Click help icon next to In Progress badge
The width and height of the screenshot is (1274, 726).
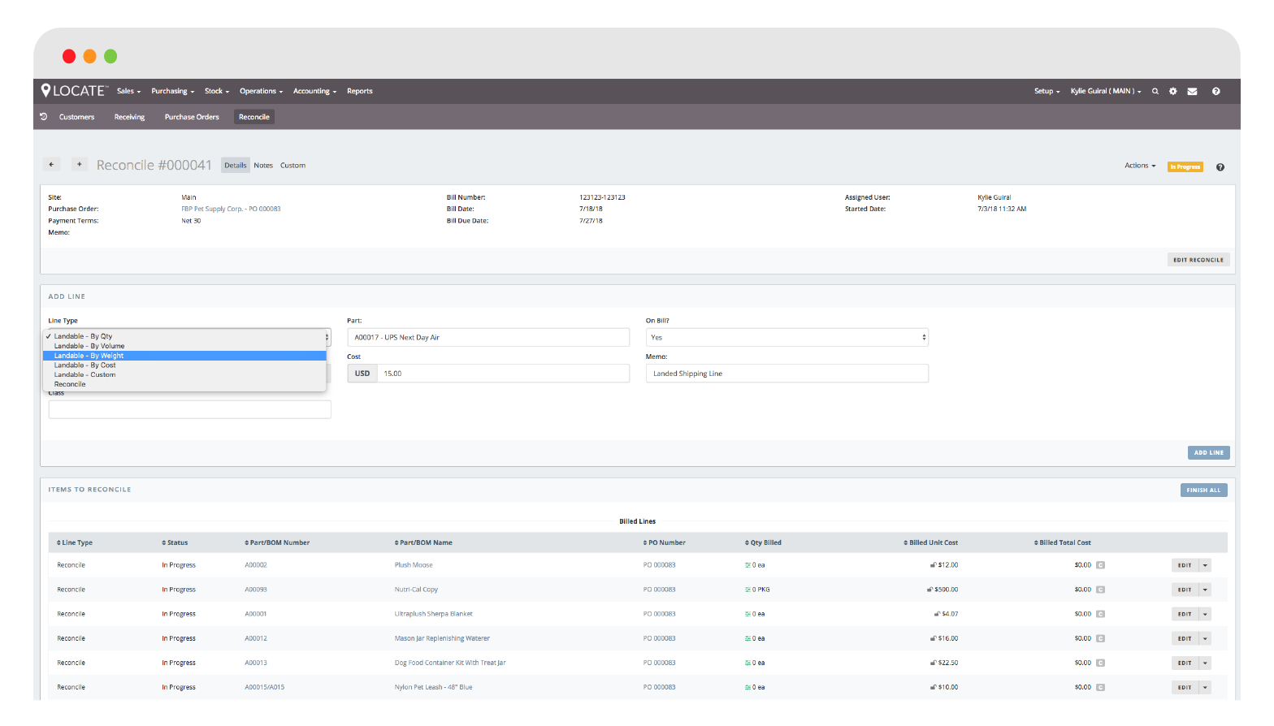point(1220,167)
